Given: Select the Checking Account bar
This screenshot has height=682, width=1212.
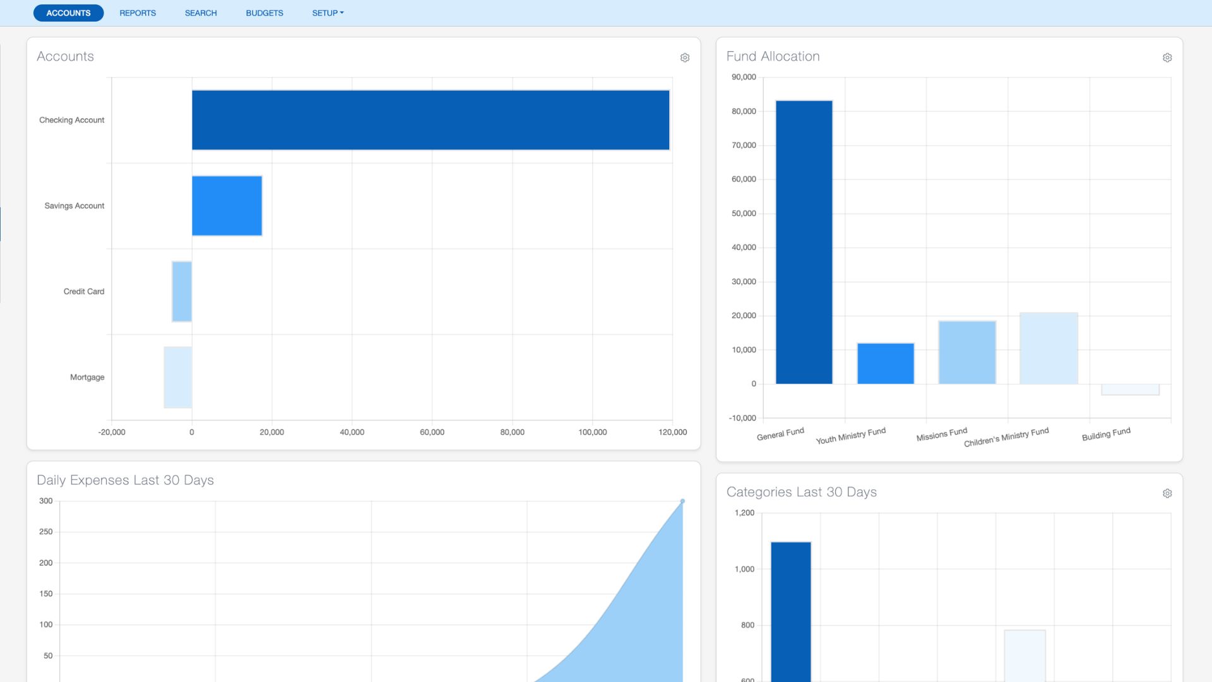Looking at the screenshot, I should [x=431, y=120].
